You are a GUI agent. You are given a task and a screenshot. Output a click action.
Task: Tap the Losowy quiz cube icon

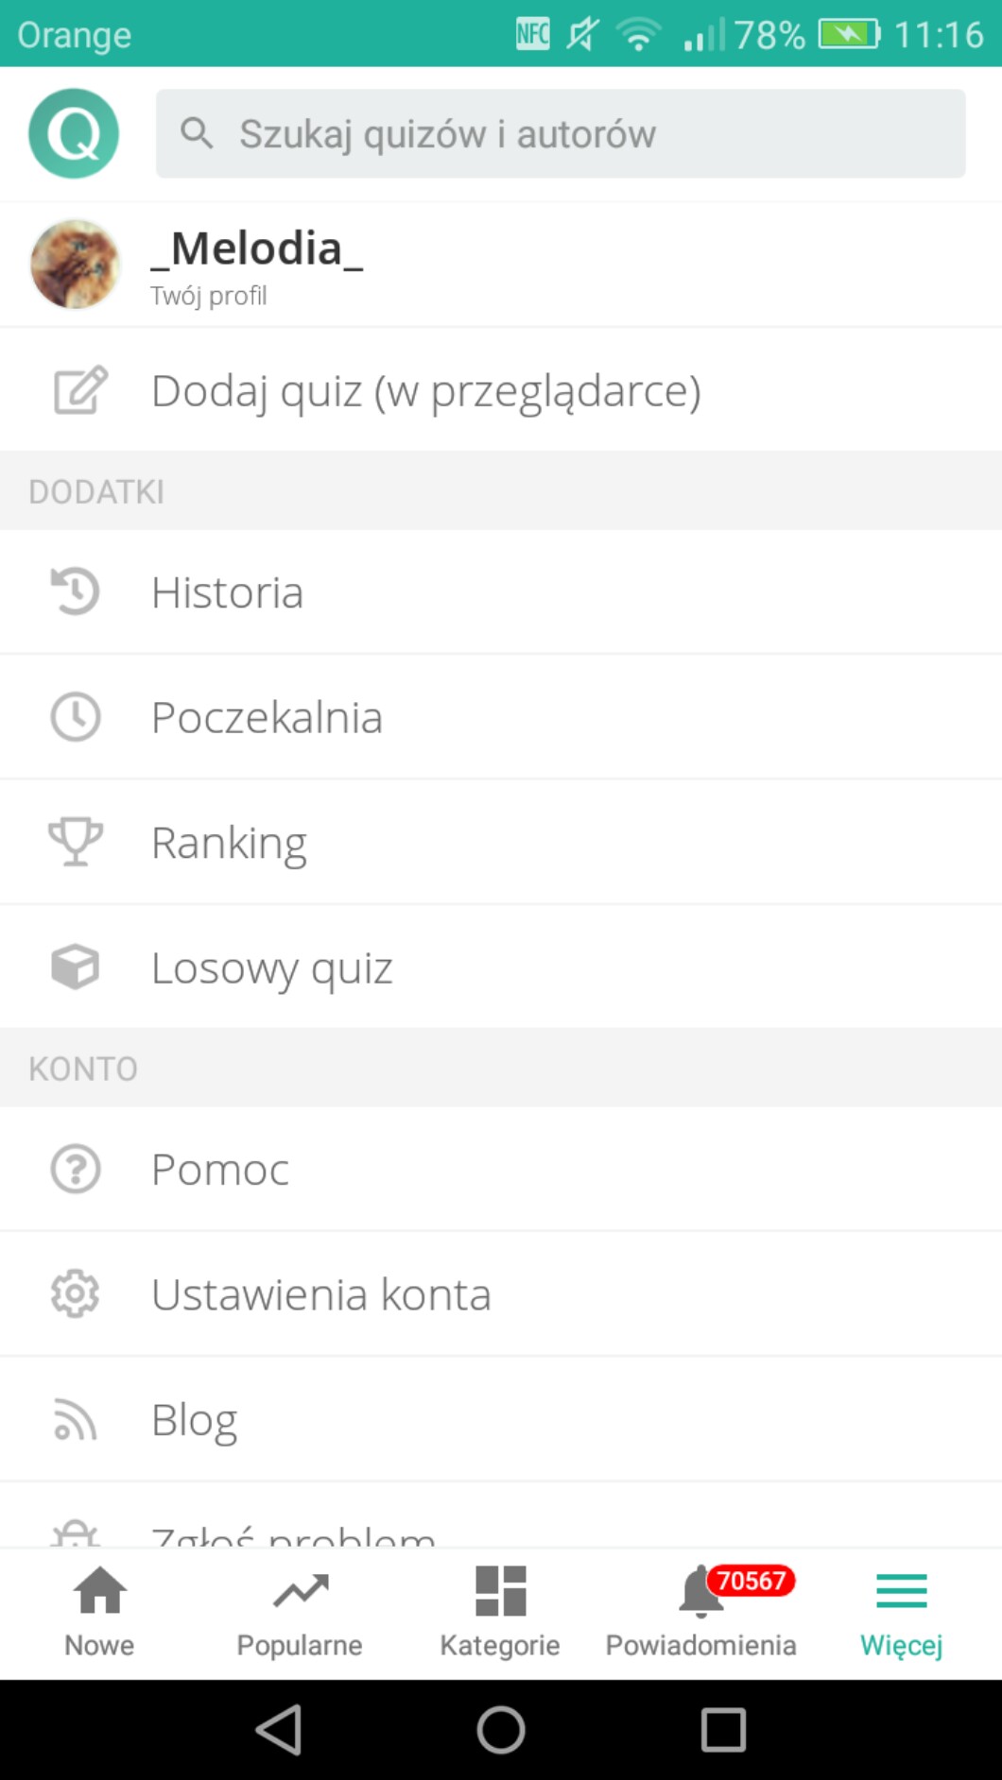(x=75, y=967)
